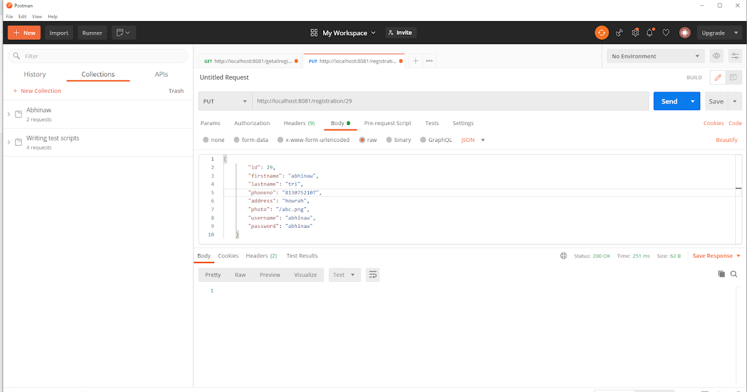Click the Beautify link
The width and height of the screenshot is (747, 392).
726,139
